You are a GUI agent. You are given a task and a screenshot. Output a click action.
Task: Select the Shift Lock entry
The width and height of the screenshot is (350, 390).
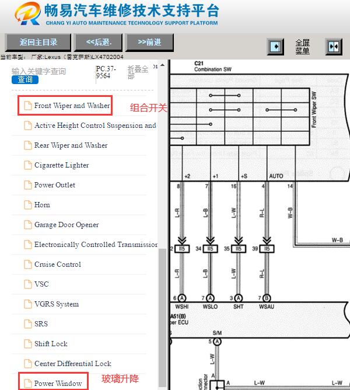pos(51,344)
